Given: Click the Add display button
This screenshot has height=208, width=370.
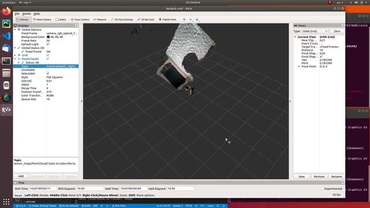Looking at the screenshot, I should (x=21, y=176).
